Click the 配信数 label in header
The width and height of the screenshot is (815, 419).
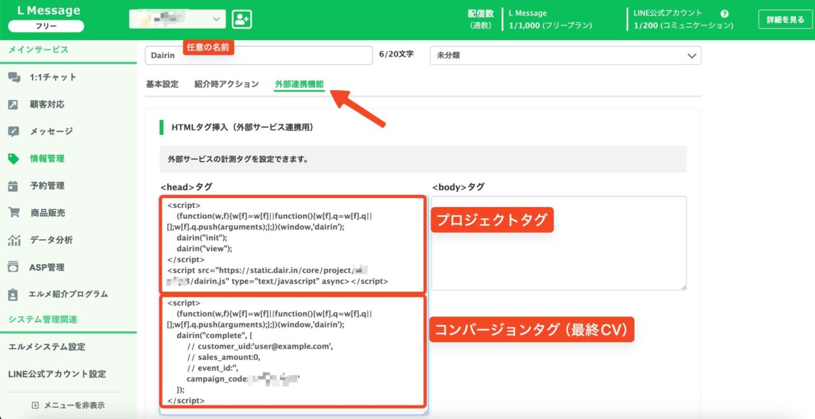point(481,13)
